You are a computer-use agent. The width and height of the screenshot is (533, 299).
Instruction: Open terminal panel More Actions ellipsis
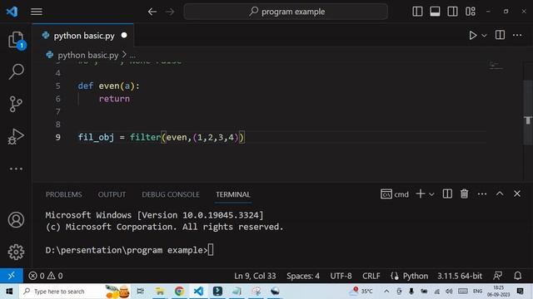482,194
